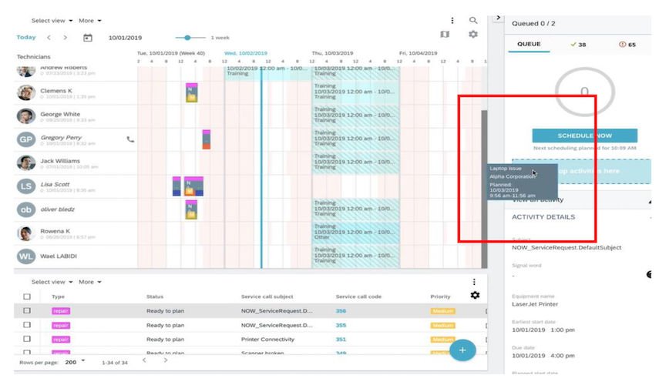This screenshot has height=385, width=659.
Task: Open the More dropdown above the activity table
Action: (x=89, y=282)
